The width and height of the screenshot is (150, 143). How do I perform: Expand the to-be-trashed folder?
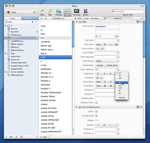pyautogui.click(x=6, y=72)
